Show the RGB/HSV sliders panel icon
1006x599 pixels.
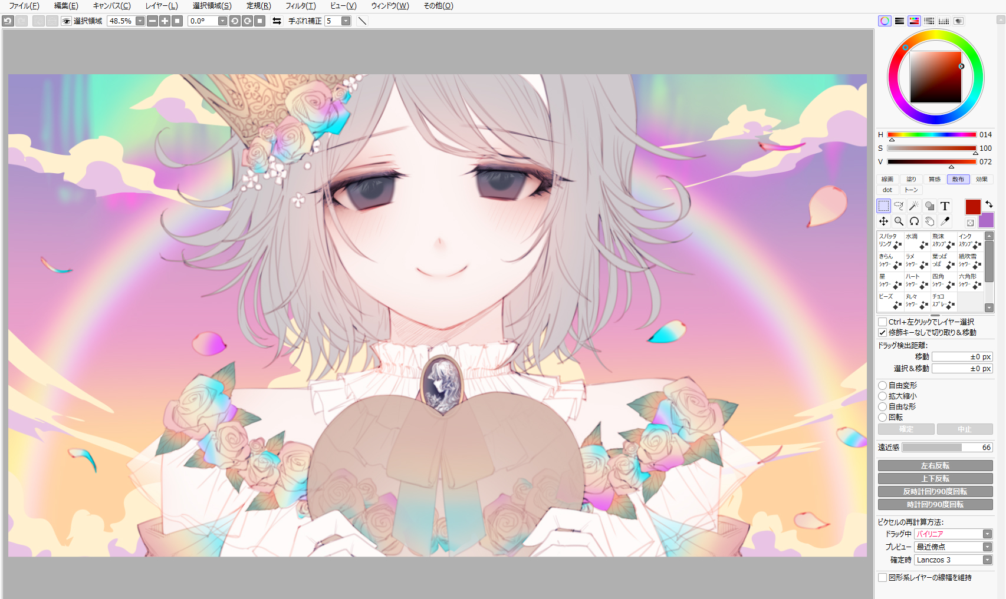click(x=899, y=21)
